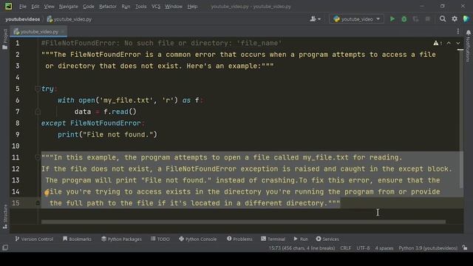Open the Help menu

[x=192, y=7]
